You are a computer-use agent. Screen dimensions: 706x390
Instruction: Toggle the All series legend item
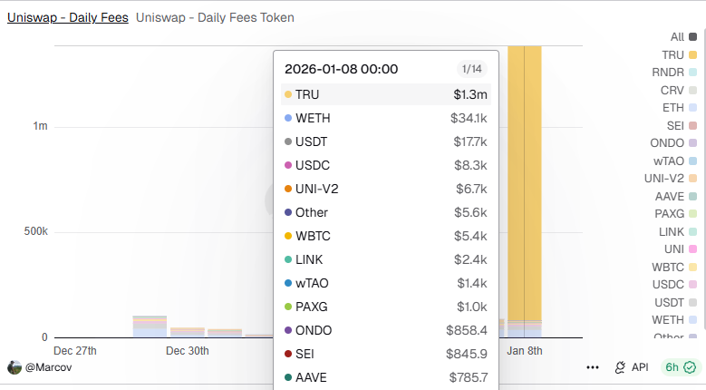(683, 37)
